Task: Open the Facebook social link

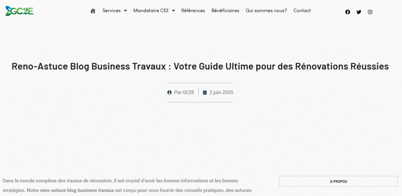Action: [347, 12]
